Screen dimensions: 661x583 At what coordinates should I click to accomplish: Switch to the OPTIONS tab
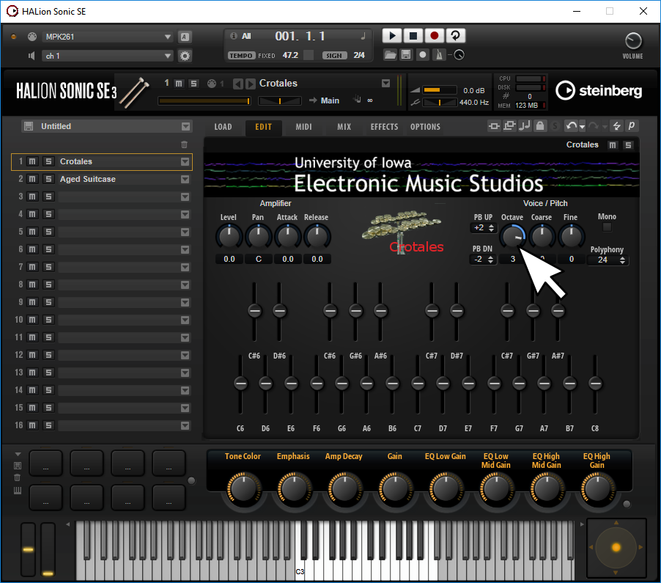(425, 127)
